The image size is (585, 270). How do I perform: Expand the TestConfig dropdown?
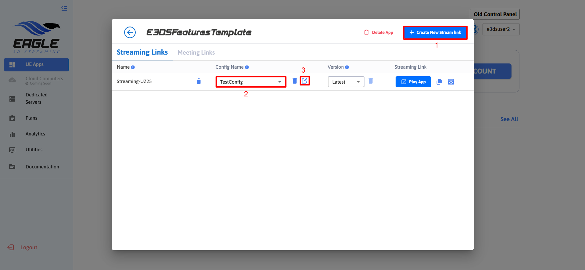(251, 82)
